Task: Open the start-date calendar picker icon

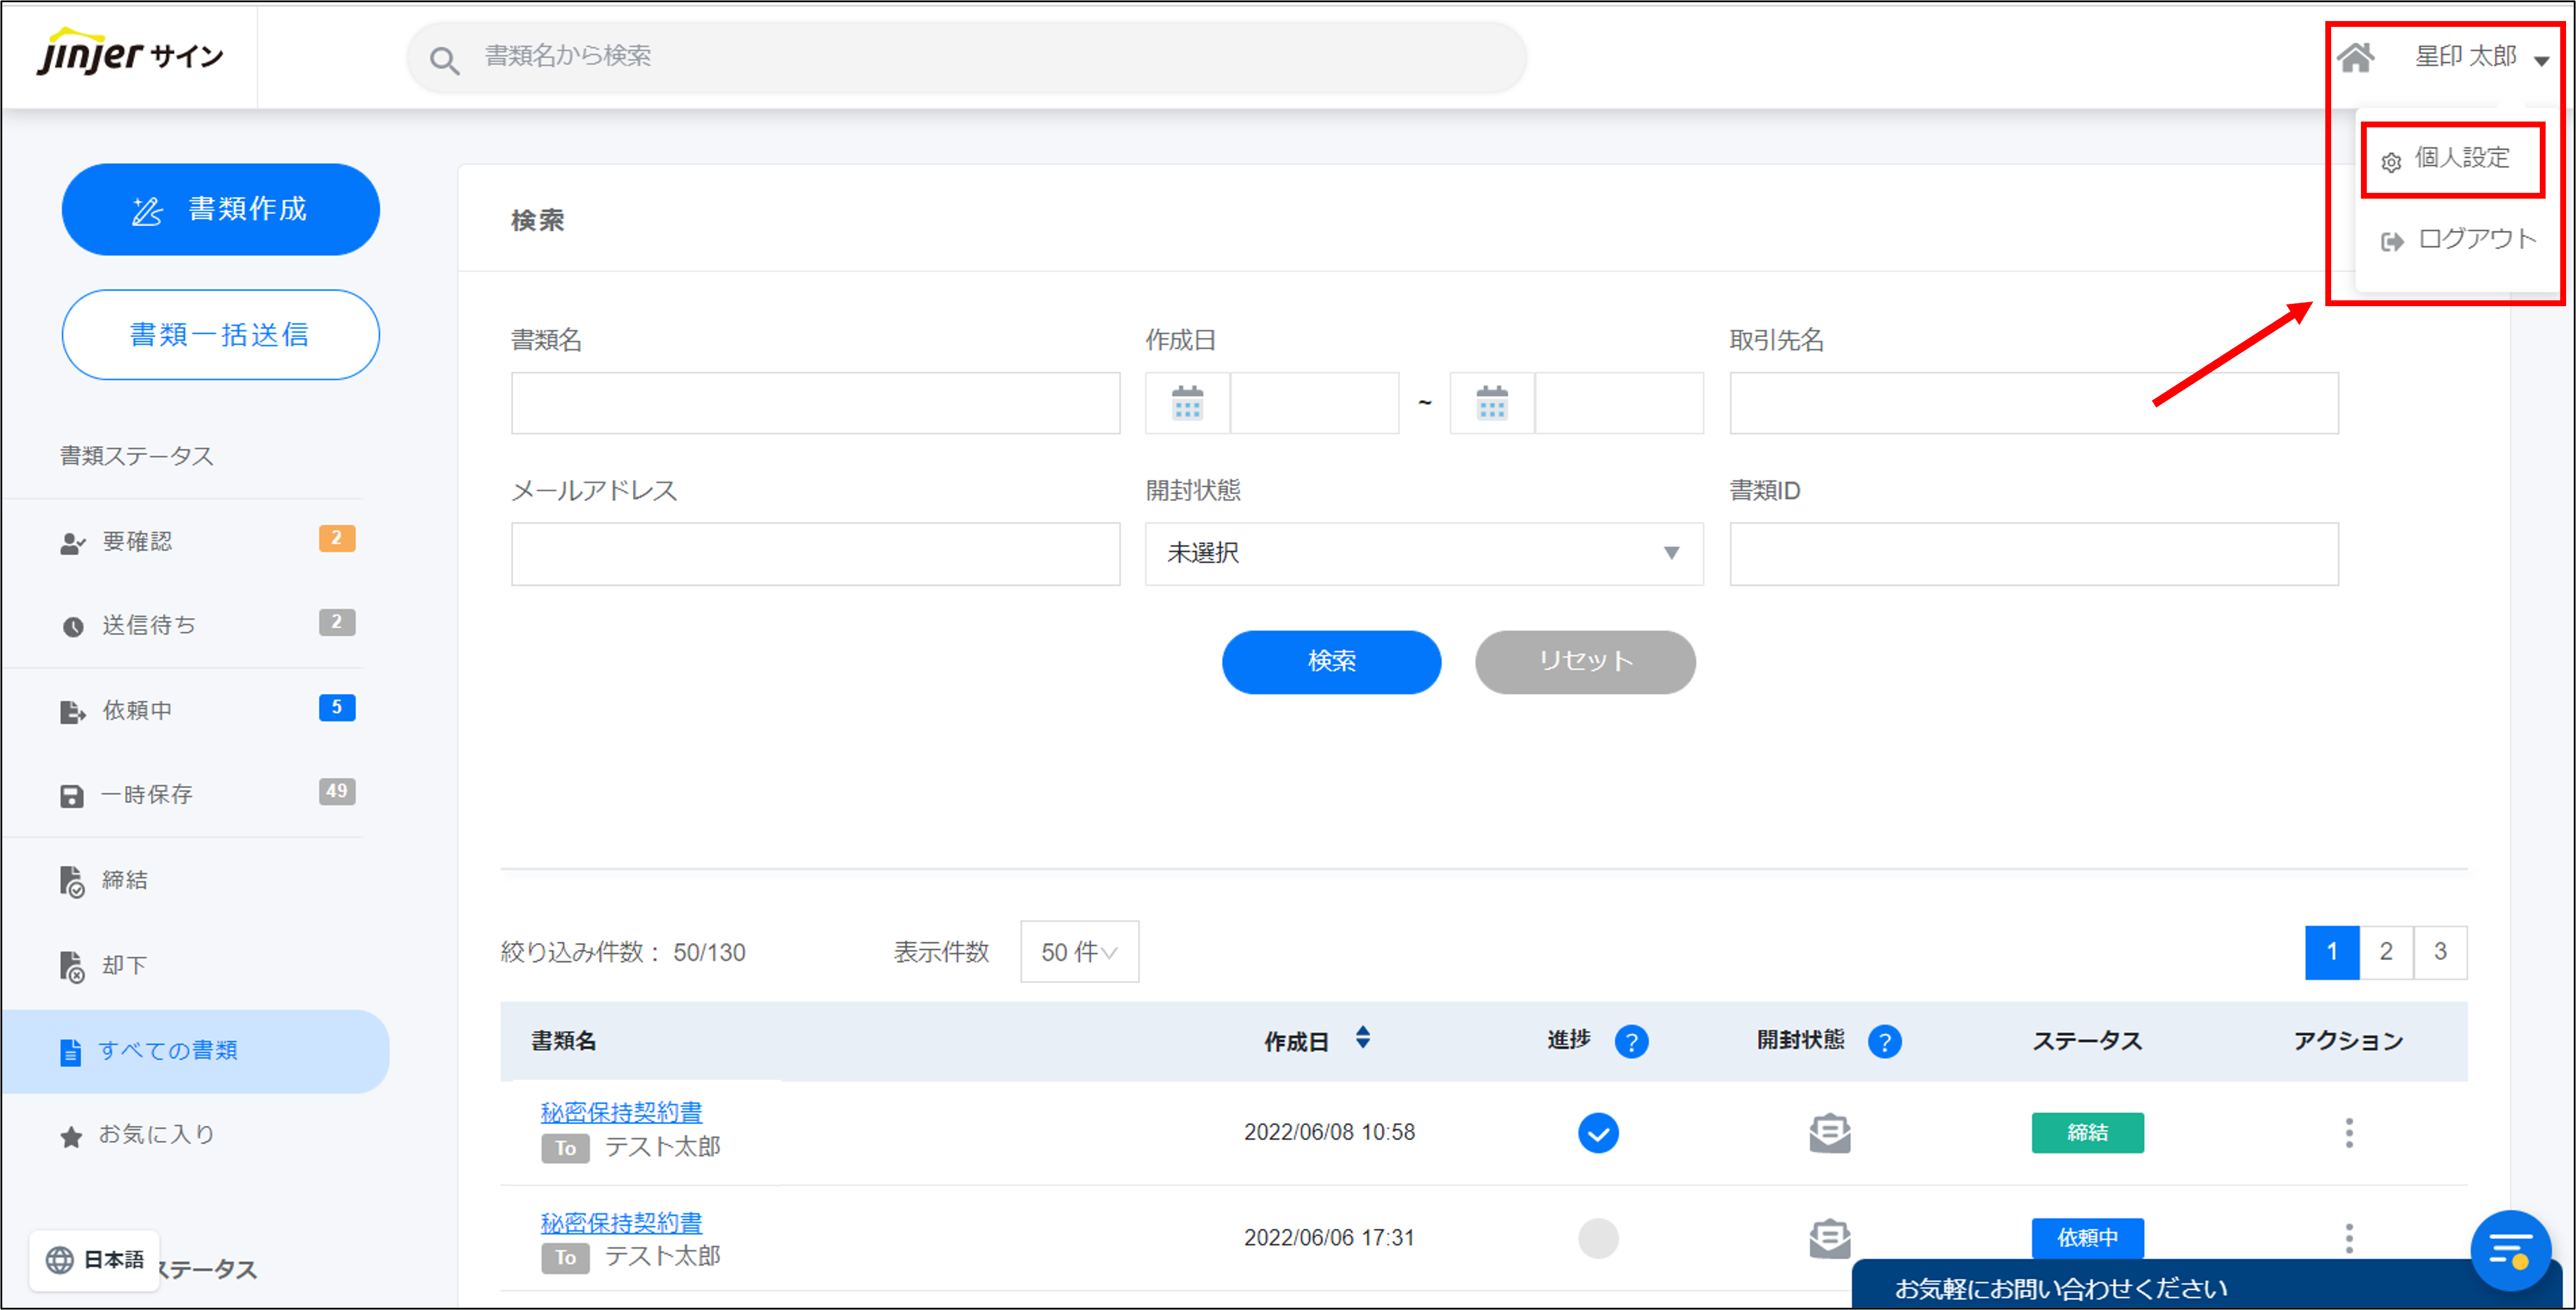Action: coord(1187,403)
